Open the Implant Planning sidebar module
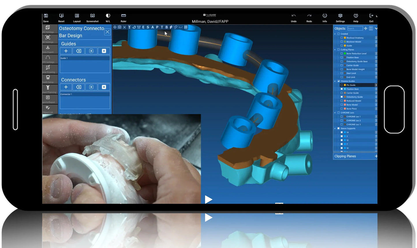This screenshot has width=417, height=248. point(48,88)
